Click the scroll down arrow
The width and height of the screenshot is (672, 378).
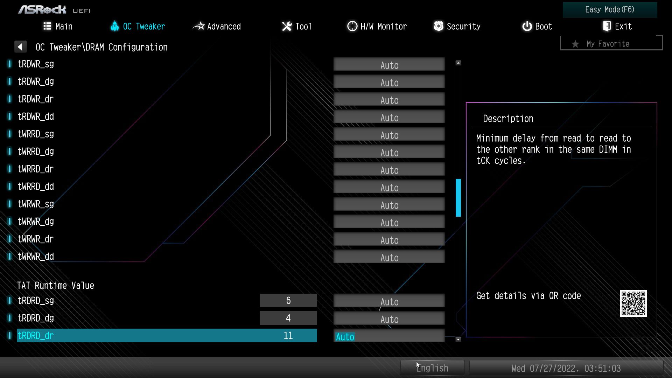pyautogui.click(x=458, y=339)
